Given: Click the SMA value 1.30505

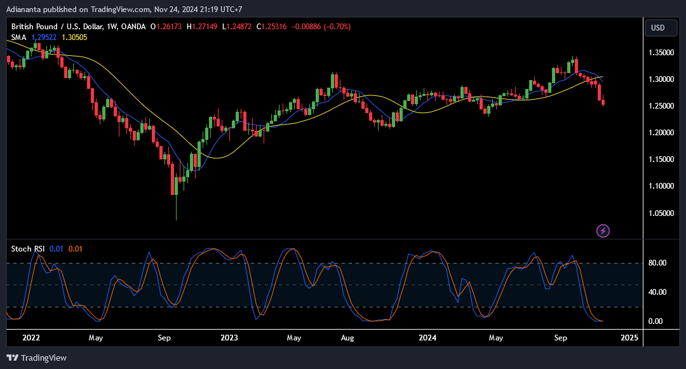Looking at the screenshot, I should [x=74, y=37].
